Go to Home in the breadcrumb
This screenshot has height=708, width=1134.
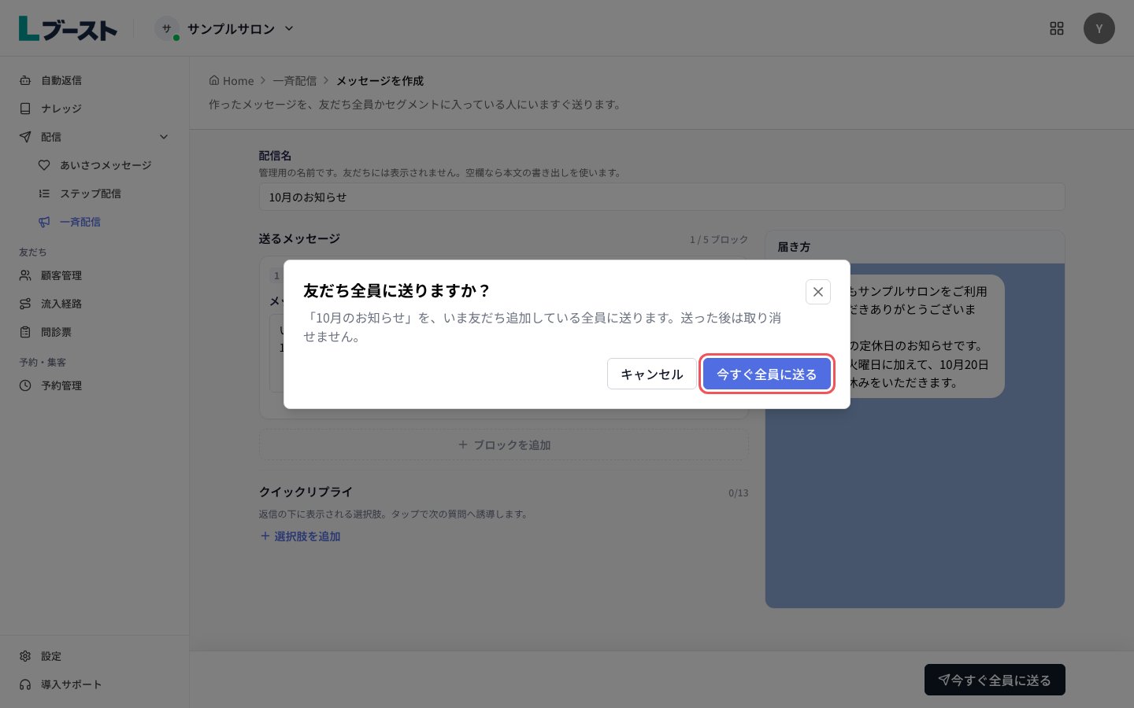[x=232, y=80]
